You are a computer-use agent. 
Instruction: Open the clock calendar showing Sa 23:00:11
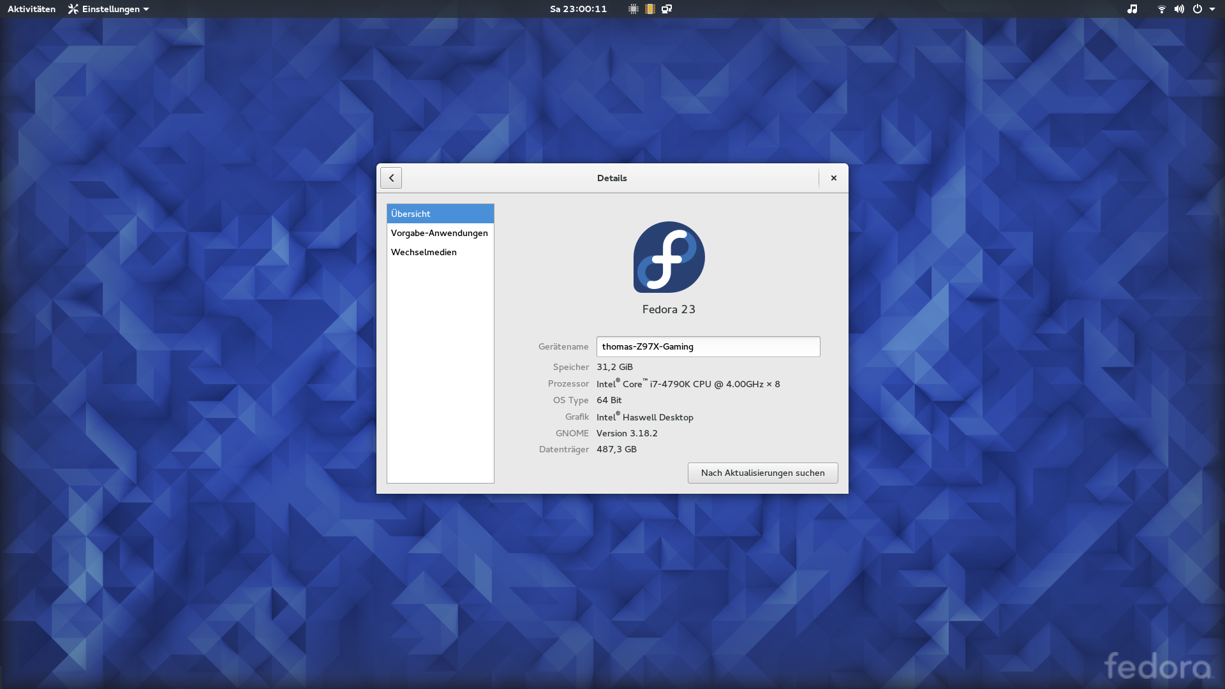coord(578,9)
